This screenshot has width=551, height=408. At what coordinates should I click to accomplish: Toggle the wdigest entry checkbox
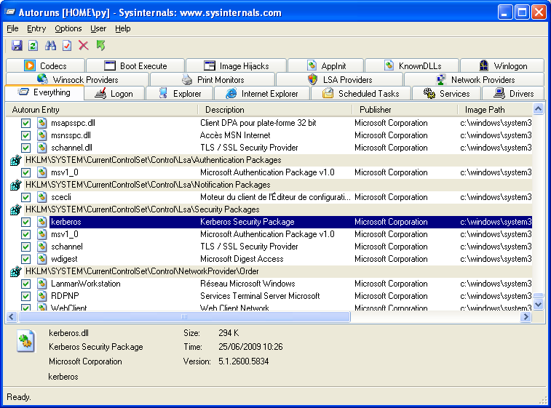tap(25, 259)
